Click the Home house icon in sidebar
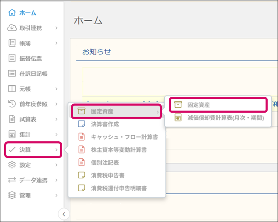278x222 pixels. 12,13
